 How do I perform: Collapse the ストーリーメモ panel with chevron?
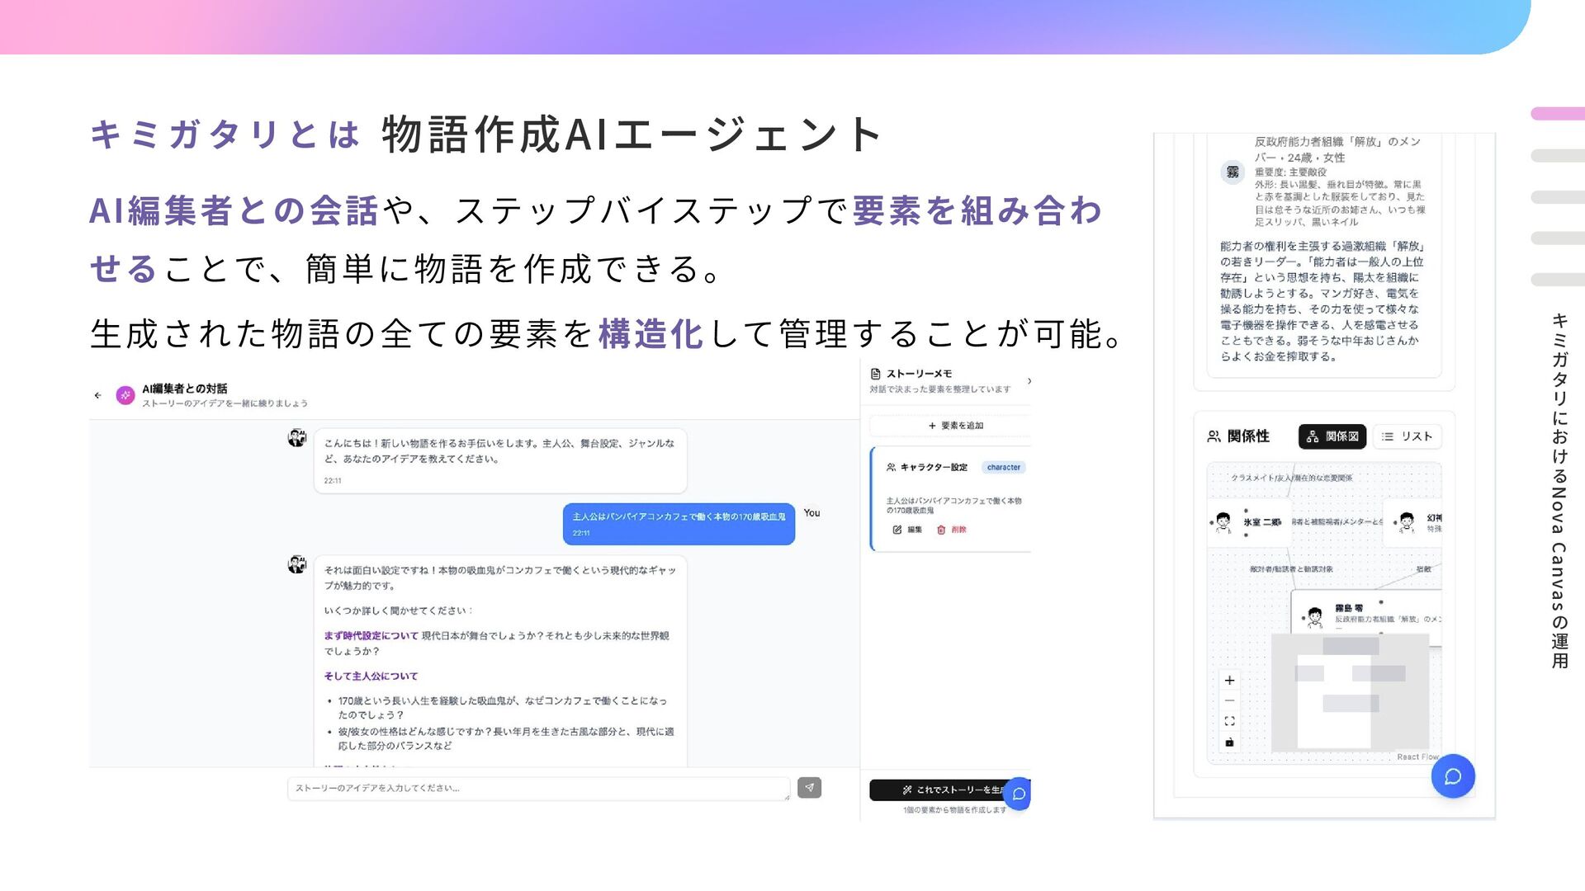point(1029,381)
